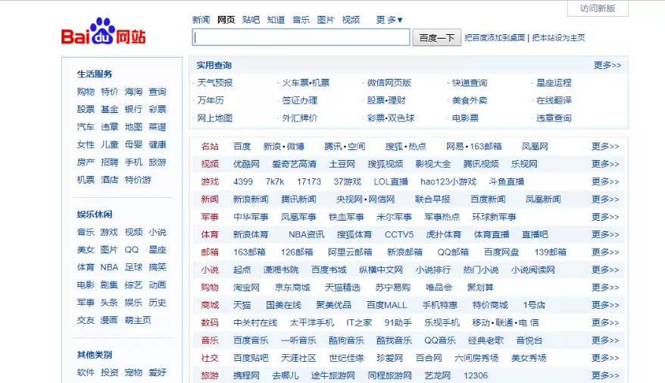Image resolution: width=665 pixels, height=383 pixels.
Task: Expand the 更多 dropdown next to tabs
Action: pos(389,20)
